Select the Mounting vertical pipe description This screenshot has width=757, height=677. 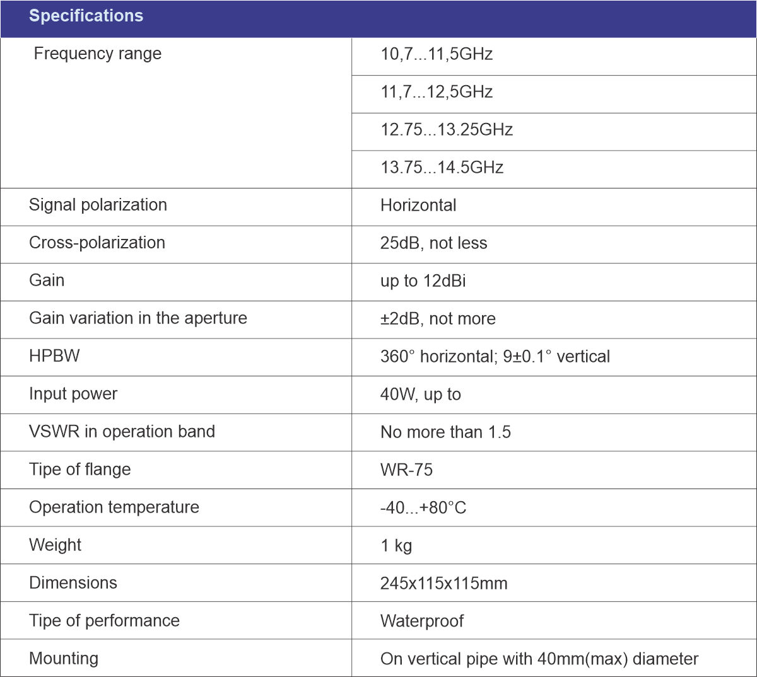coord(539,659)
